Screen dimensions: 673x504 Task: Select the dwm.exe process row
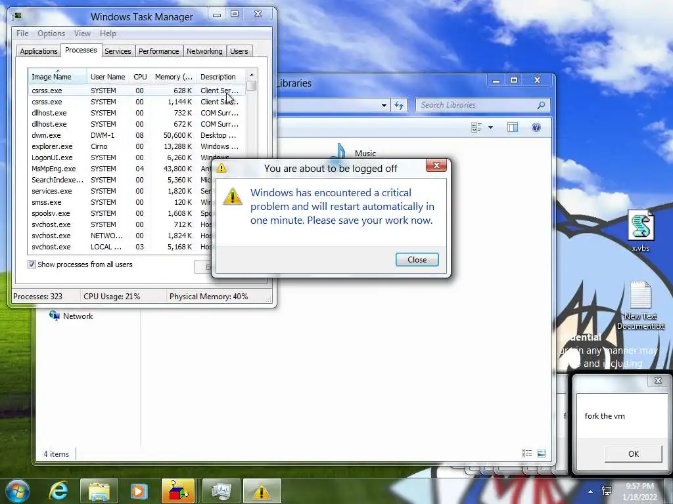click(x=137, y=135)
